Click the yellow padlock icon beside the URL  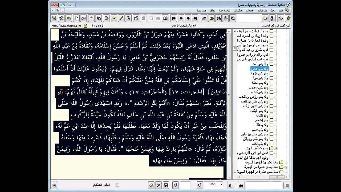[86, 26]
